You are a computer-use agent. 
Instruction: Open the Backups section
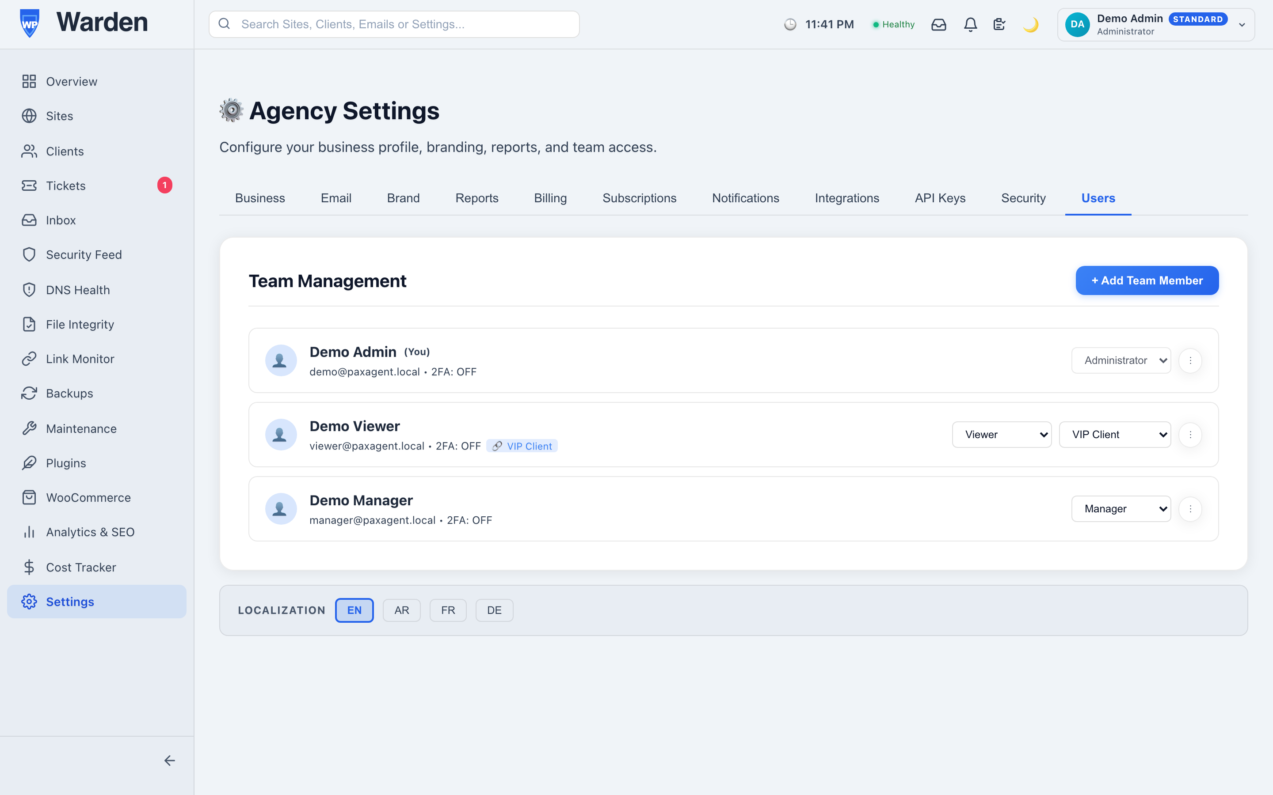pyautogui.click(x=97, y=393)
